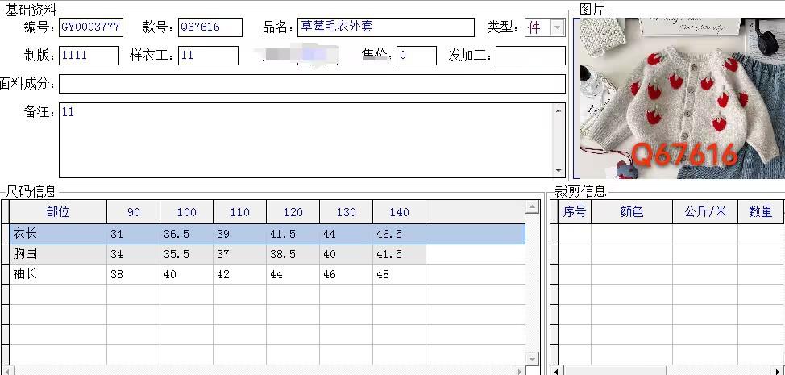Click the 备注 scrollbar up arrow
The image size is (785, 375).
pyautogui.click(x=559, y=110)
